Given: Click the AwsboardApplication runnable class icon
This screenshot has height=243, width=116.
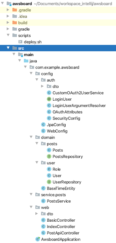Looking at the screenshot, I should 38,239.
